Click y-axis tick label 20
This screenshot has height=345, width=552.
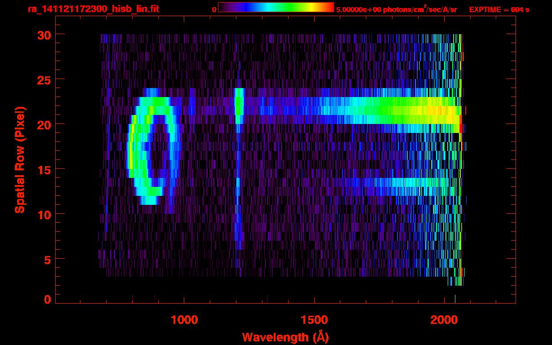pos(44,124)
